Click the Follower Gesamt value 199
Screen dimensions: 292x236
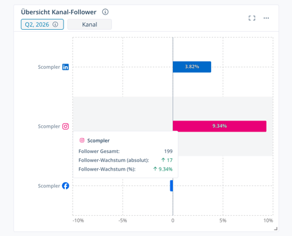click(x=168, y=151)
